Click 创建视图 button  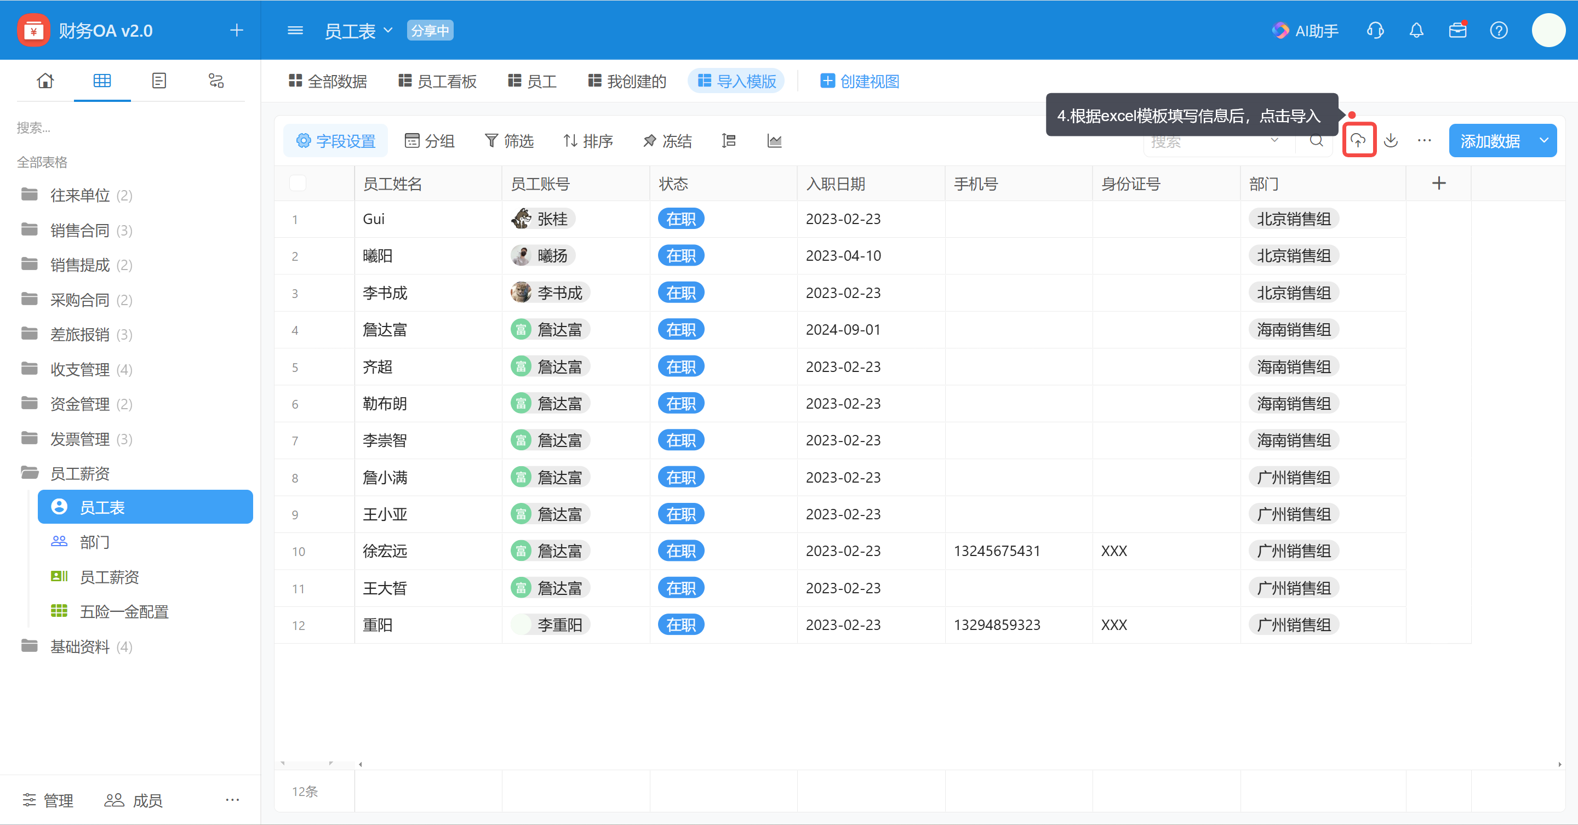(x=860, y=81)
